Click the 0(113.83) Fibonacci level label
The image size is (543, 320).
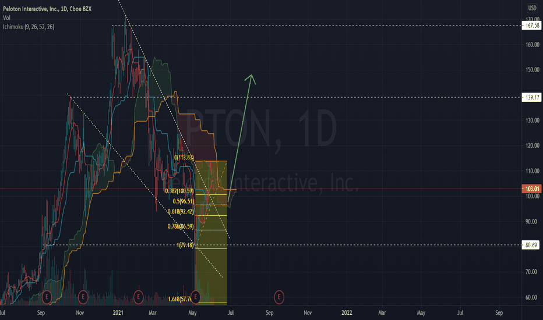[184, 158]
